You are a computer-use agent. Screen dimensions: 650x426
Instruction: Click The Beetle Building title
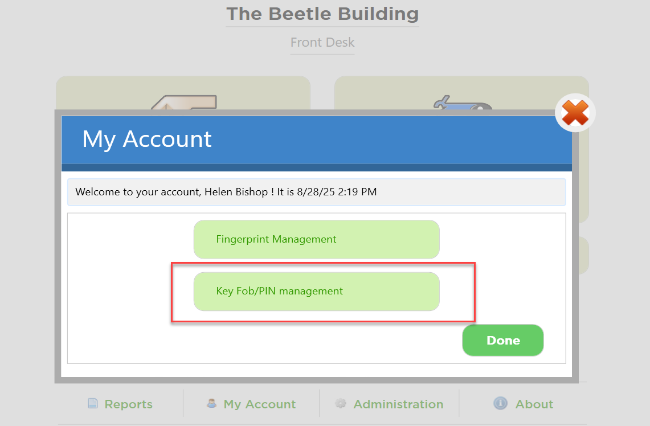(x=322, y=14)
